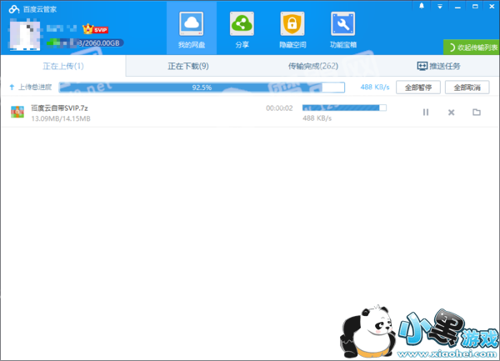The height and width of the screenshot is (361, 500).
Task: Click the 推送任务 monitor icon
Action: [x=422, y=66]
